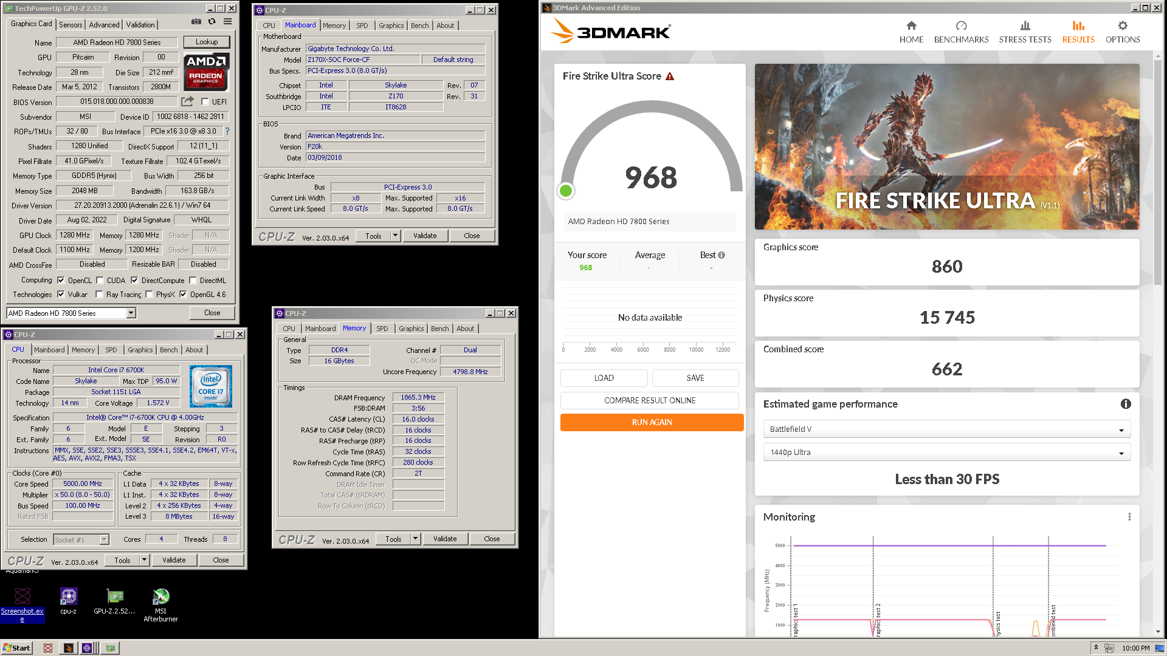The image size is (1167, 656).
Task: Toggle the Ray Tracing checkbox
Action: [x=100, y=294]
